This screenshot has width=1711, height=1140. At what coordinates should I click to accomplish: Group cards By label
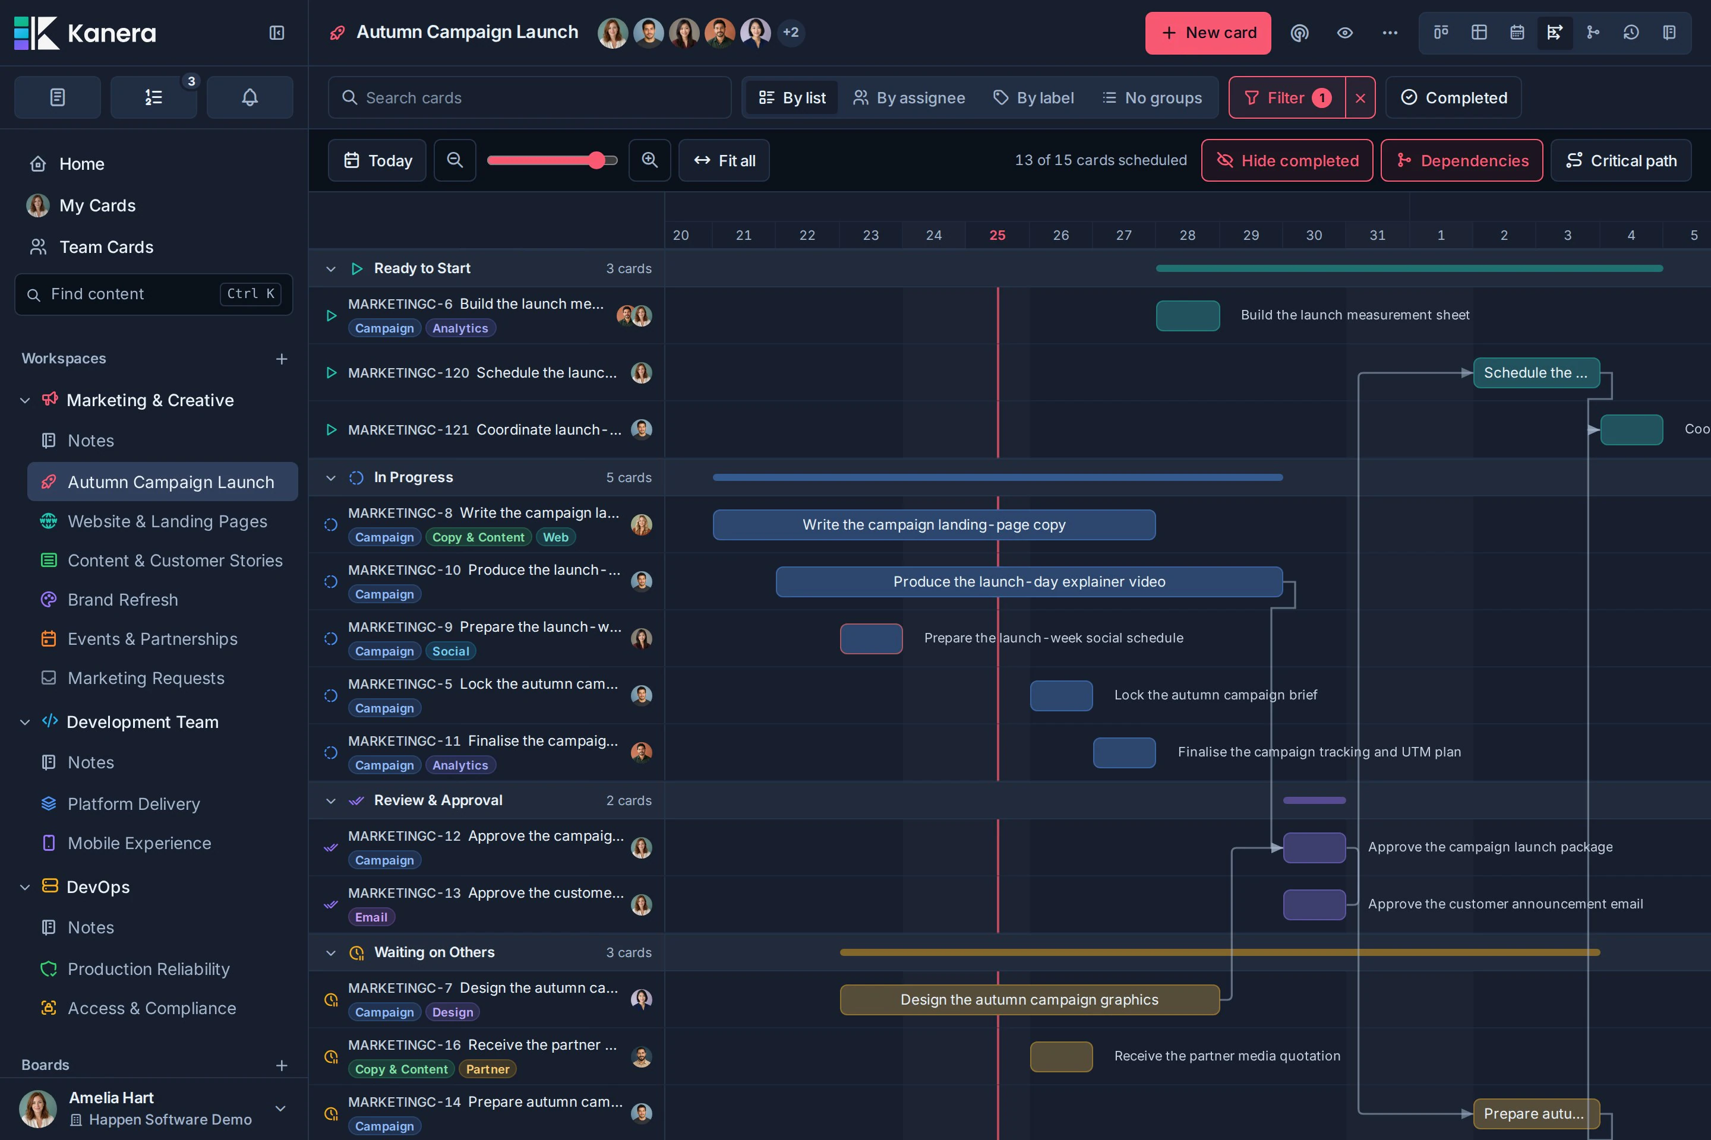coord(1034,97)
